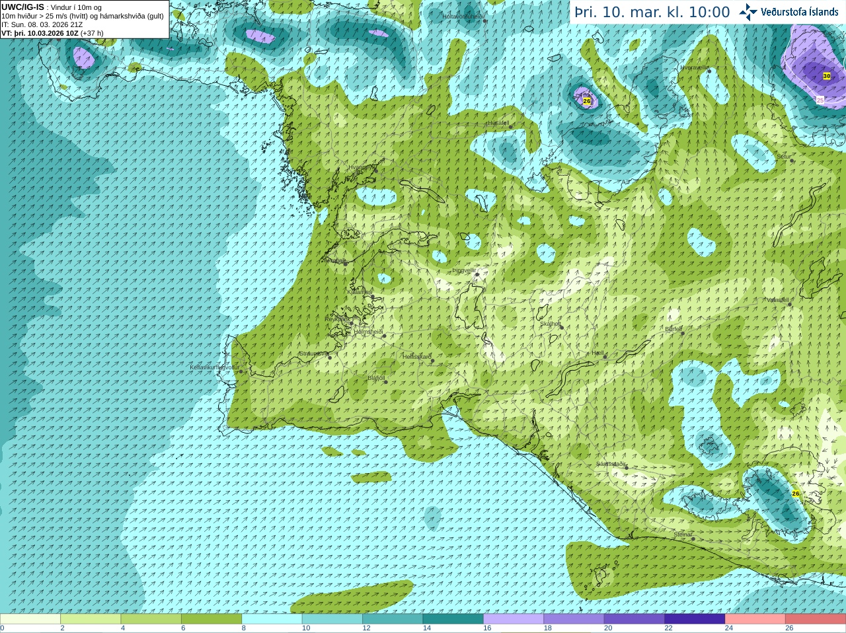Click the Reykjavík station label

pyautogui.click(x=336, y=319)
